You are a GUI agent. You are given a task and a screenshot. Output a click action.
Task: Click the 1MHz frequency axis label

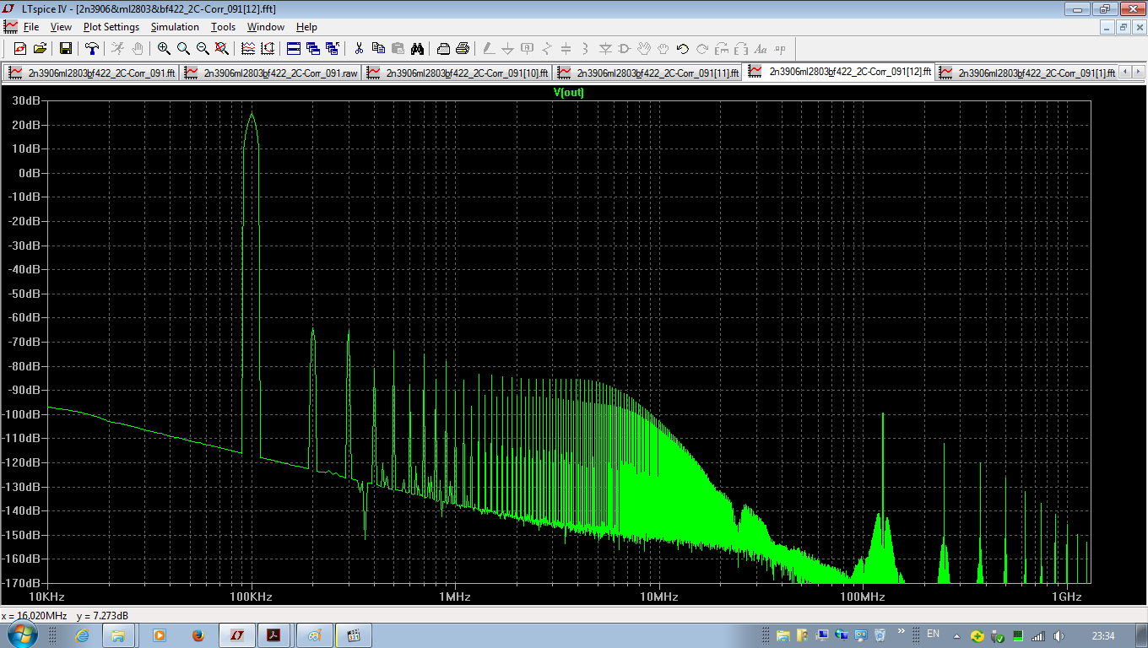tap(455, 597)
